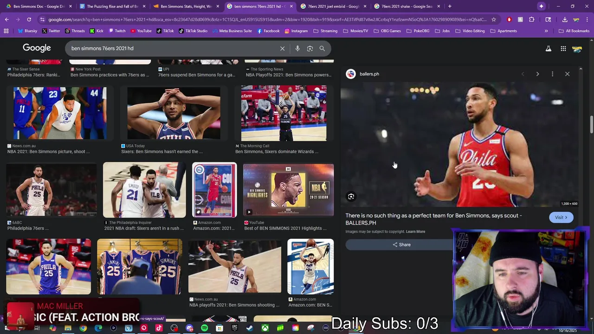Expand the hidden bookmarks overflow chevron
The image size is (594, 334).
[x=546, y=31]
